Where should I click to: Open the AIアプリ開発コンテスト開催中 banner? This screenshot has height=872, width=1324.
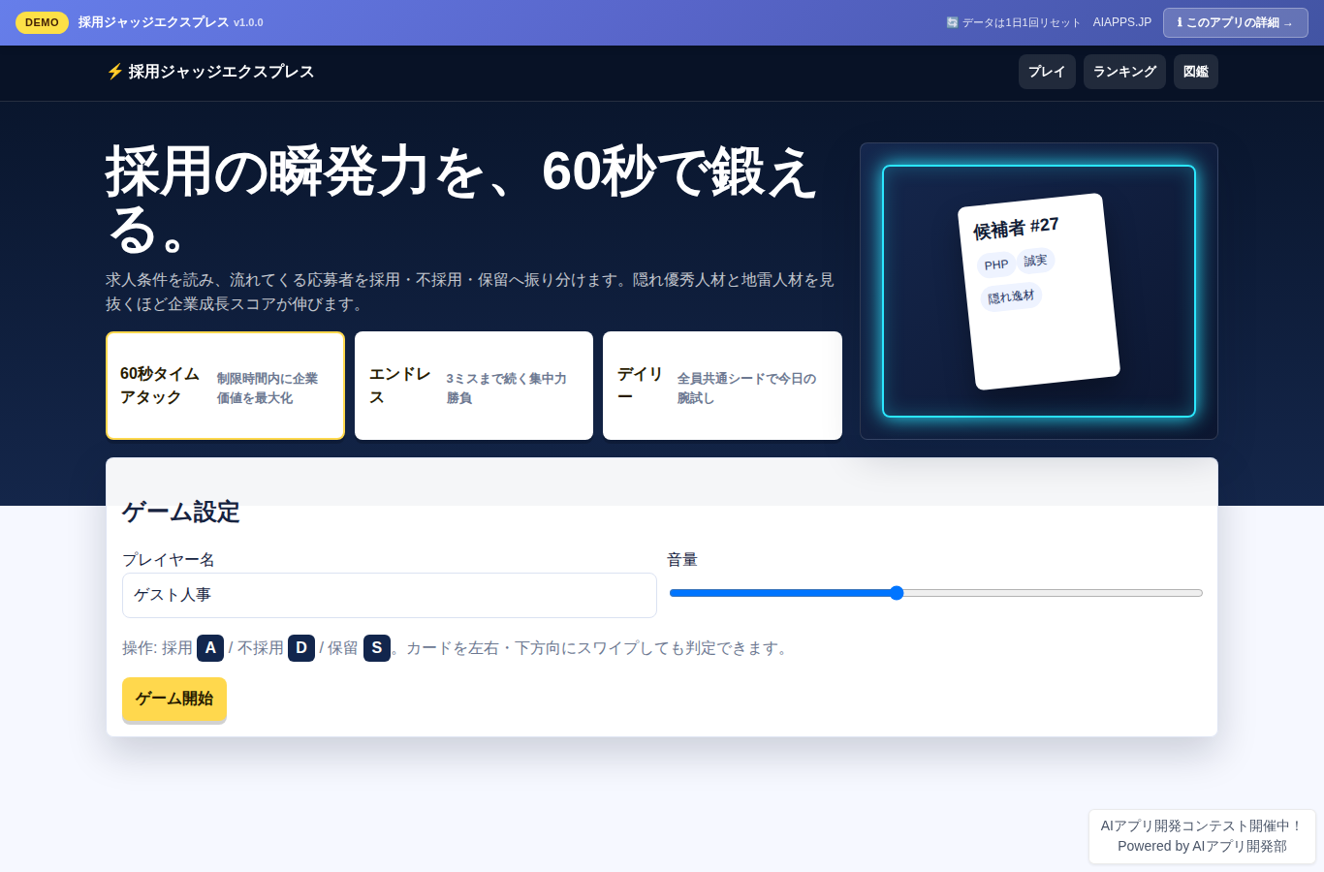[1202, 836]
